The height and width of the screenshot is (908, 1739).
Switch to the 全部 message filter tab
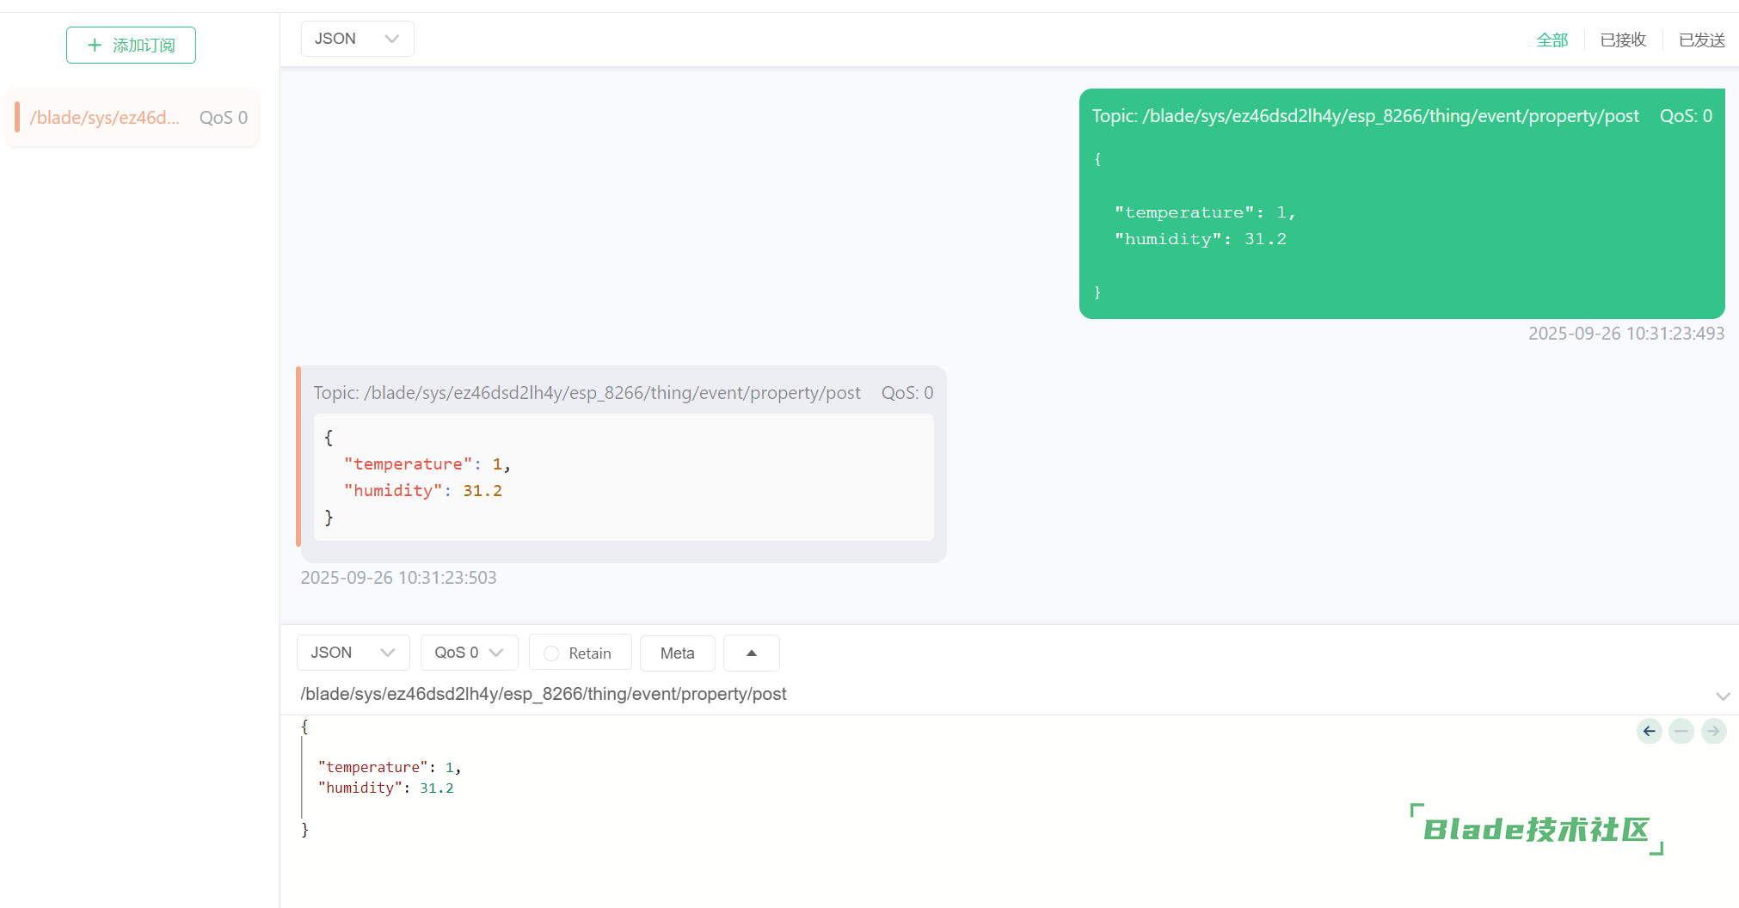pos(1552,40)
